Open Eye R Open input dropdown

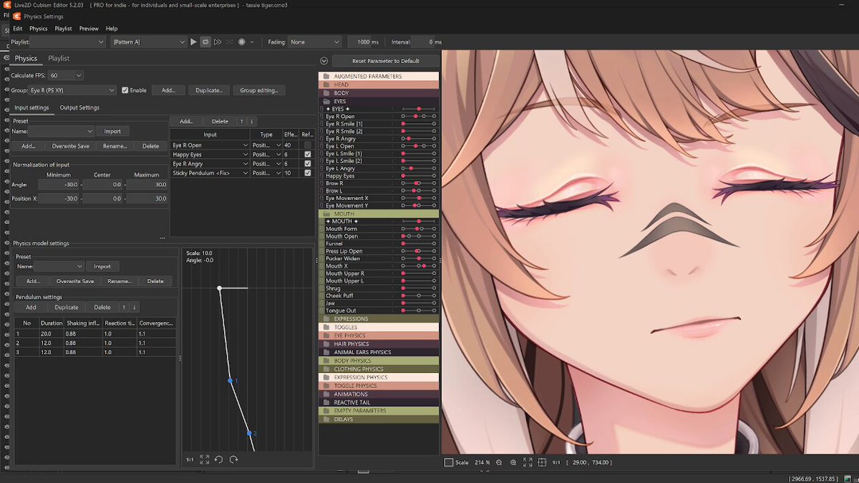pyautogui.click(x=210, y=145)
